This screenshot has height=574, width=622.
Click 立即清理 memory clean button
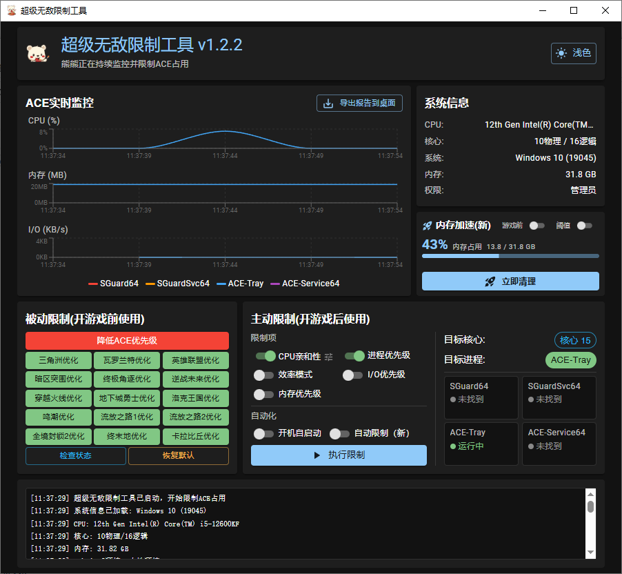coord(510,281)
